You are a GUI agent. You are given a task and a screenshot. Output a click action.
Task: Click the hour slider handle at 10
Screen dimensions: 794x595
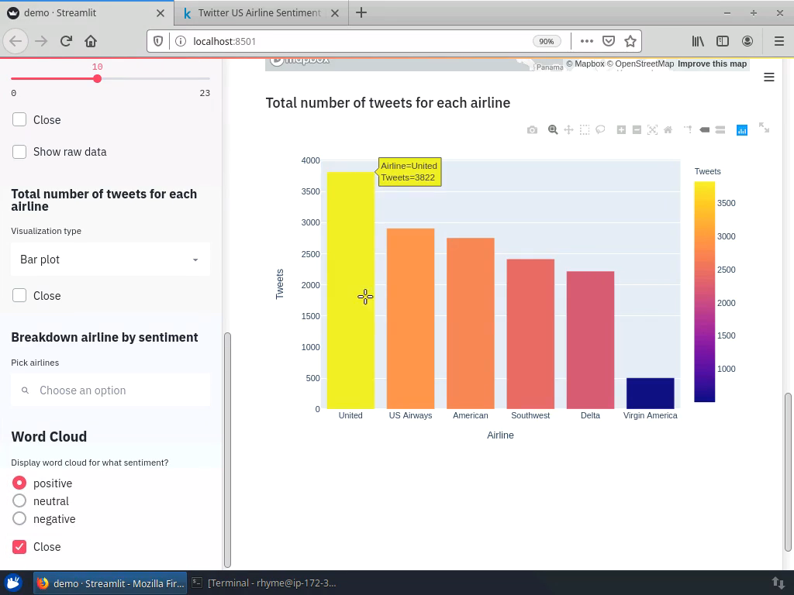[97, 78]
